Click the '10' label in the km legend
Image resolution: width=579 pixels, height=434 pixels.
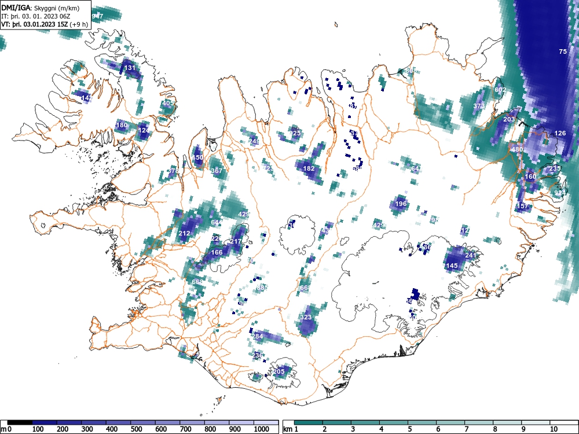[553, 429]
